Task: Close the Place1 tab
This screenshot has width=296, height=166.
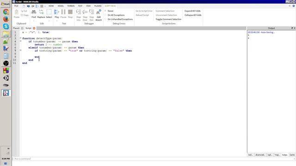Action: (22, 28)
